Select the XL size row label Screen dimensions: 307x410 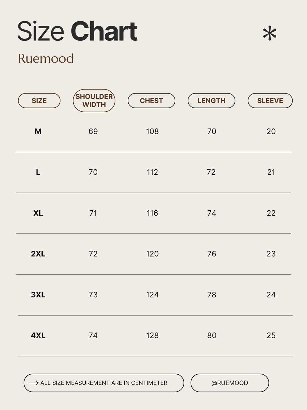(x=38, y=213)
